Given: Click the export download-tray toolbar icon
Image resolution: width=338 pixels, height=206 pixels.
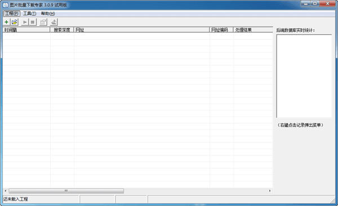Looking at the screenshot, I should [54, 22].
